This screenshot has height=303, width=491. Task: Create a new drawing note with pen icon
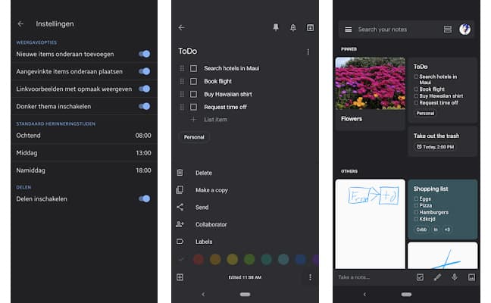tap(437, 277)
